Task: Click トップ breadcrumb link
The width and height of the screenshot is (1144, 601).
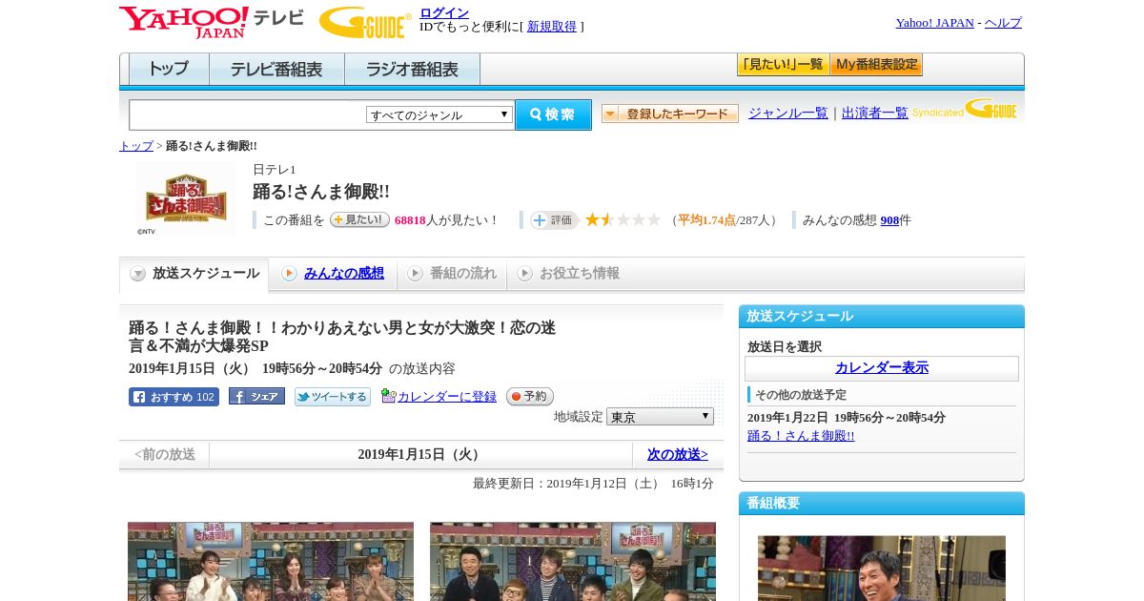Action: click(x=136, y=146)
